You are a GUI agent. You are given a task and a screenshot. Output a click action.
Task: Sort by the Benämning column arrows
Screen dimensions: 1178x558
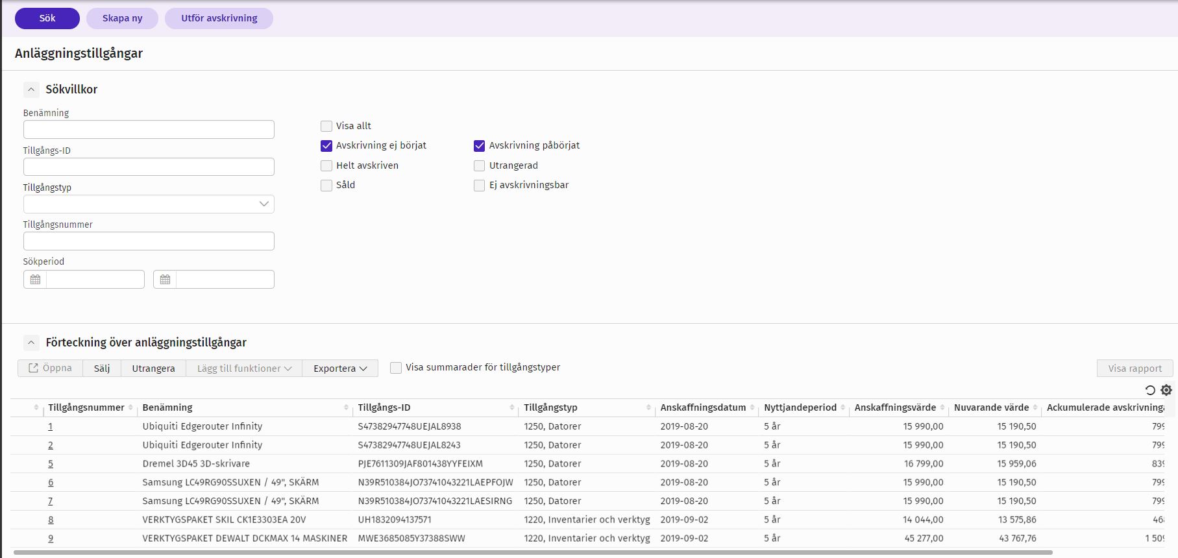(x=346, y=407)
